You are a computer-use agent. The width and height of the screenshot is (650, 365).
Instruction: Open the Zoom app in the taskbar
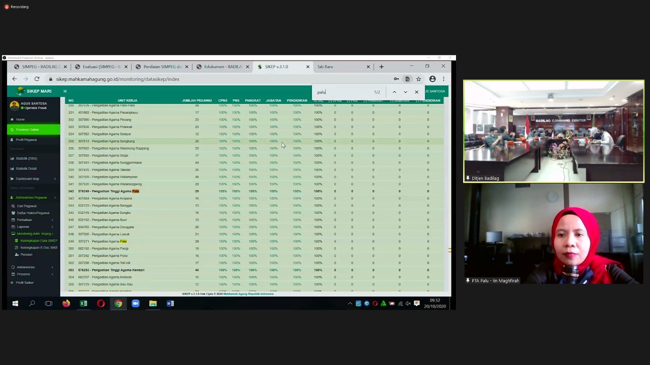tap(136, 304)
